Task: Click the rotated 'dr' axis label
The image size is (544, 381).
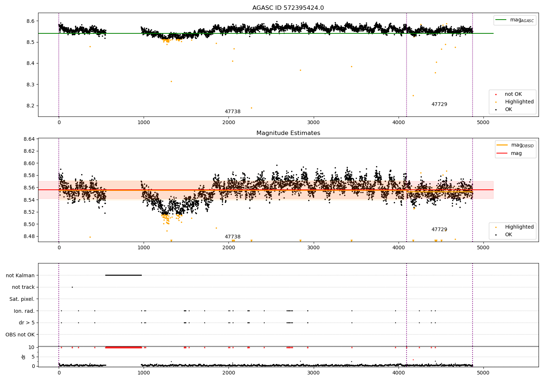Action: pos(24,357)
